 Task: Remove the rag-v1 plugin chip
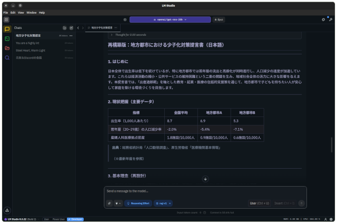coord(170,203)
